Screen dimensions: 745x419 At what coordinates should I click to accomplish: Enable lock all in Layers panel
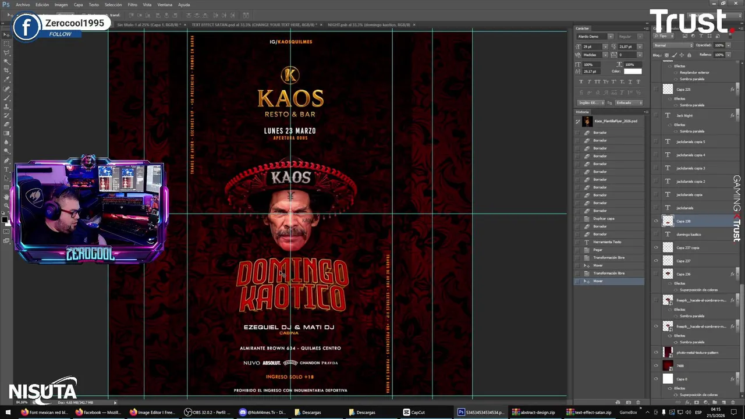[689, 55]
